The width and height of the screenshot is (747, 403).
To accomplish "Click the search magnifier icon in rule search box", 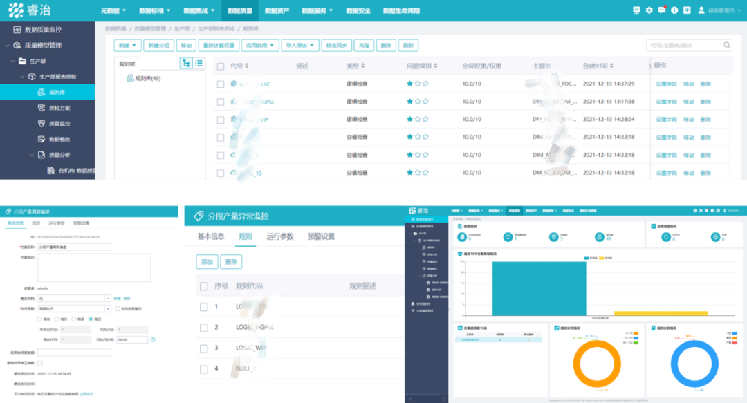I will [x=727, y=46].
